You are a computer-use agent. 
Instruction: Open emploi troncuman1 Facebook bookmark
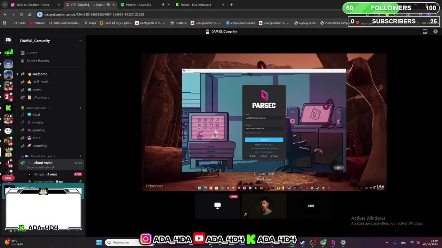(241, 23)
